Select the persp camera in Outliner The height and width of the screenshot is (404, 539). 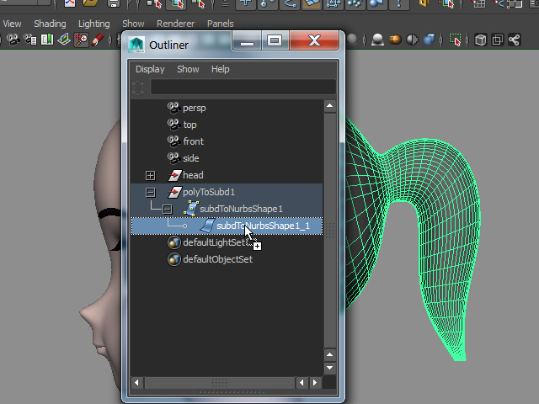click(x=194, y=108)
